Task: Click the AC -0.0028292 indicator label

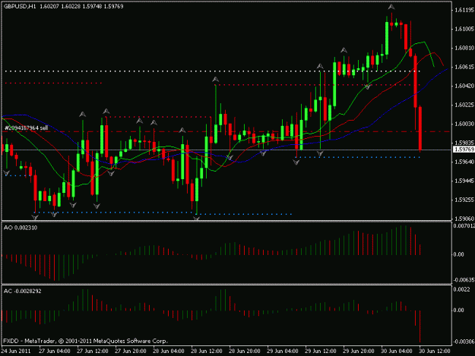Action: tap(22, 291)
